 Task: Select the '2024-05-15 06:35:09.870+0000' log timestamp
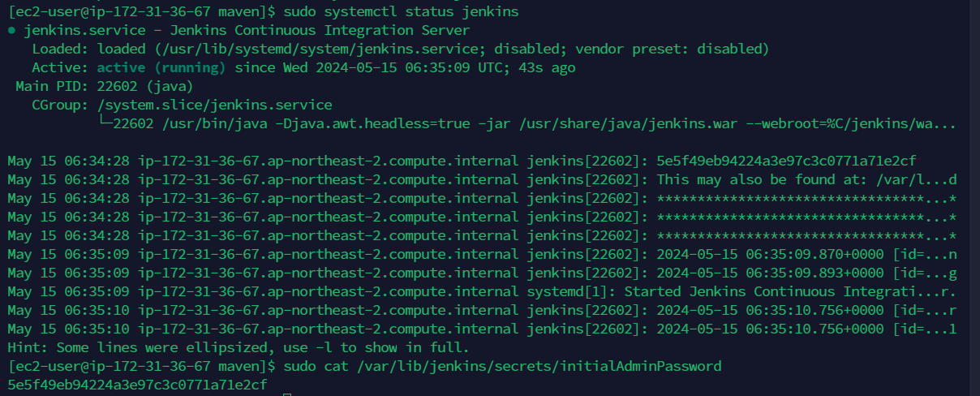[x=770, y=254]
